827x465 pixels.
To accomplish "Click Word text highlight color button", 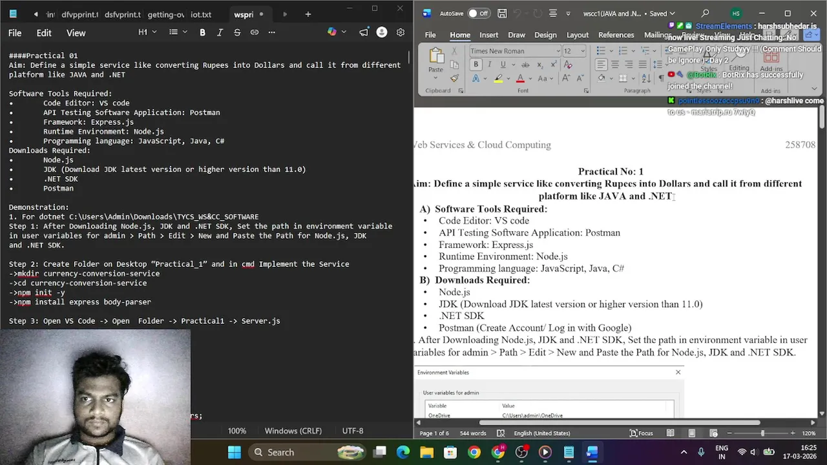I will [x=498, y=79].
